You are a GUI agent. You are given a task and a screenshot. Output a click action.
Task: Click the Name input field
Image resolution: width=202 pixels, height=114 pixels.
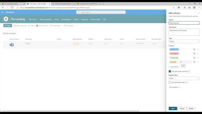(x=184, y=23)
